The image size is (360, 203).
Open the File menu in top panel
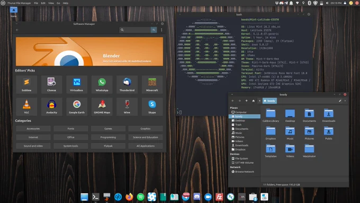tap(36, 3)
